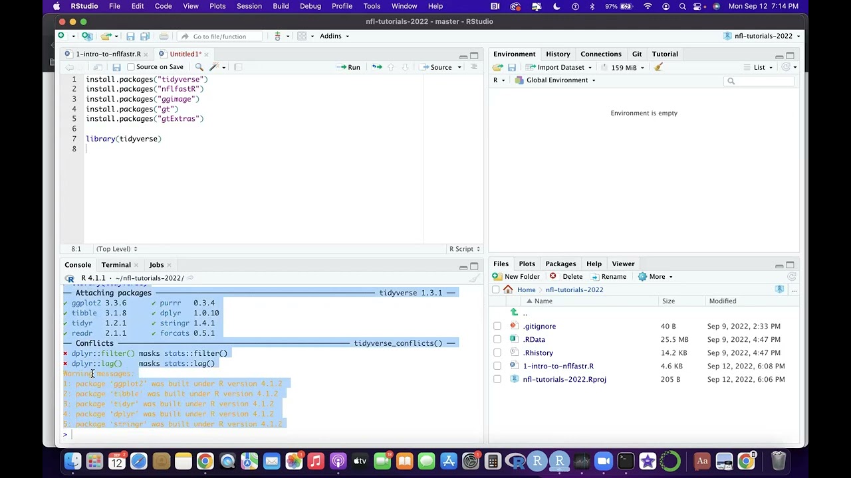Viewport: 851px width, 478px height.
Task: Close the Jobs tab
Action: [x=169, y=266]
